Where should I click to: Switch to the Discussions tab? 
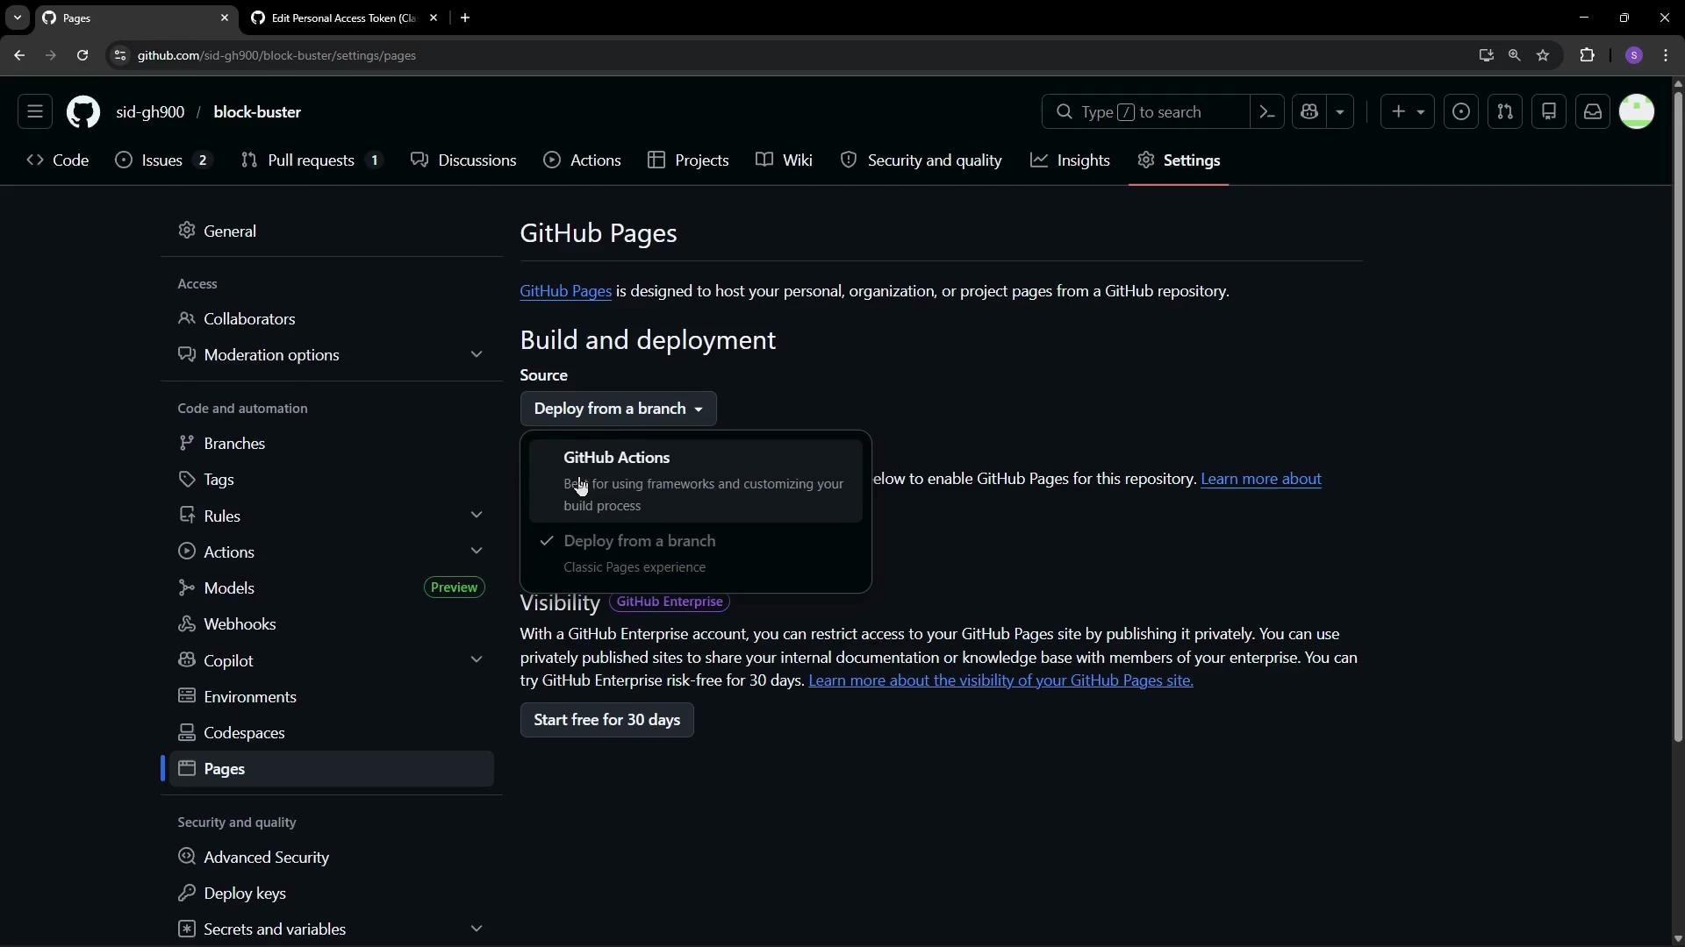click(x=464, y=160)
